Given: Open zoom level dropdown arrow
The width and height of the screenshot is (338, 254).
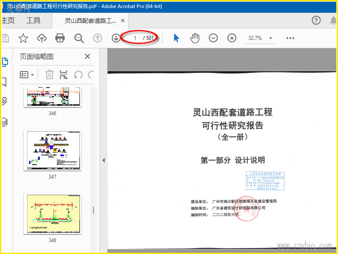Looking at the screenshot, I should coord(270,38).
